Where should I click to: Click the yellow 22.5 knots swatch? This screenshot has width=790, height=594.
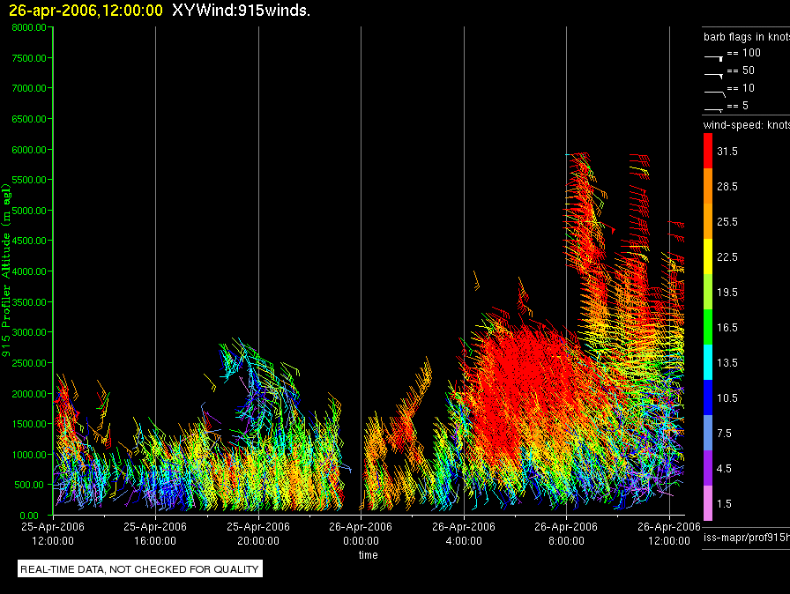pos(708,256)
